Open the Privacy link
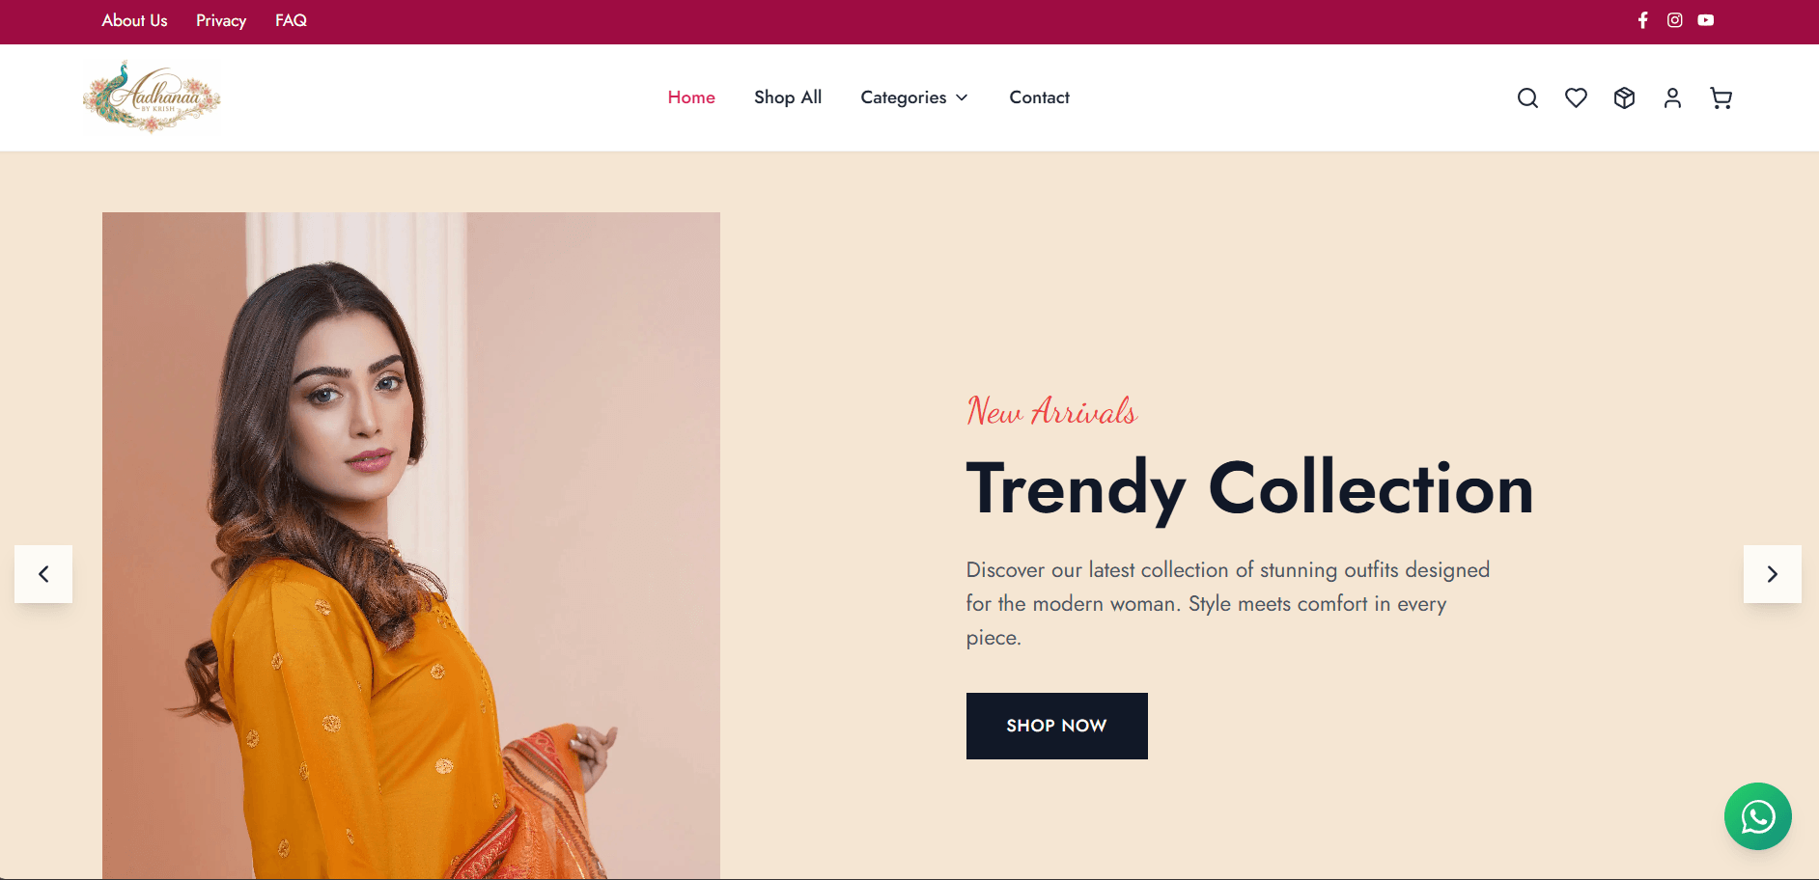 point(221,20)
